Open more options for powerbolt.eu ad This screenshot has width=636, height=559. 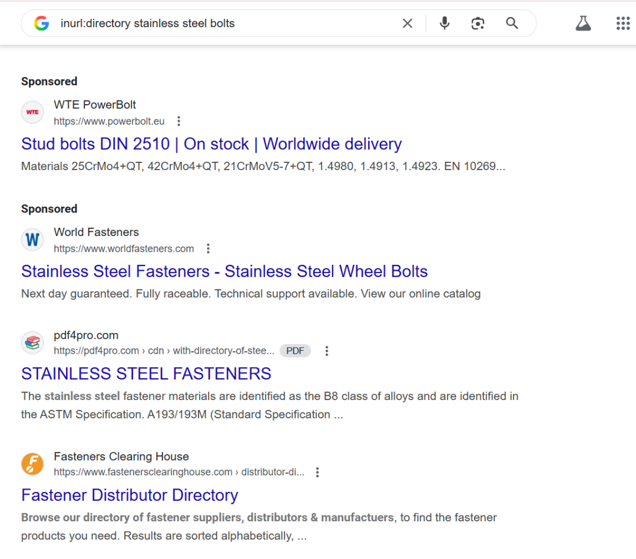click(x=178, y=121)
